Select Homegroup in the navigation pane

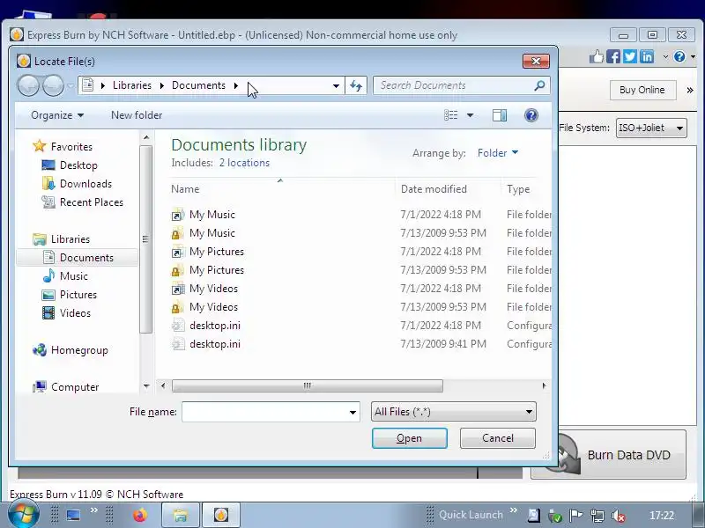[70, 350]
